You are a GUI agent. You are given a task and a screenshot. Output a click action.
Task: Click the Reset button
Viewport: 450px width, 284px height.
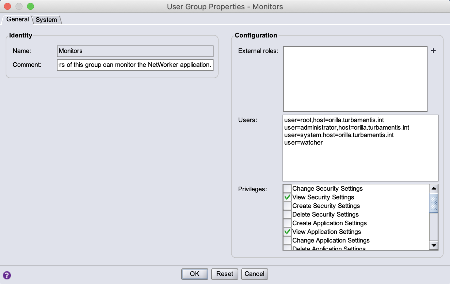225,274
